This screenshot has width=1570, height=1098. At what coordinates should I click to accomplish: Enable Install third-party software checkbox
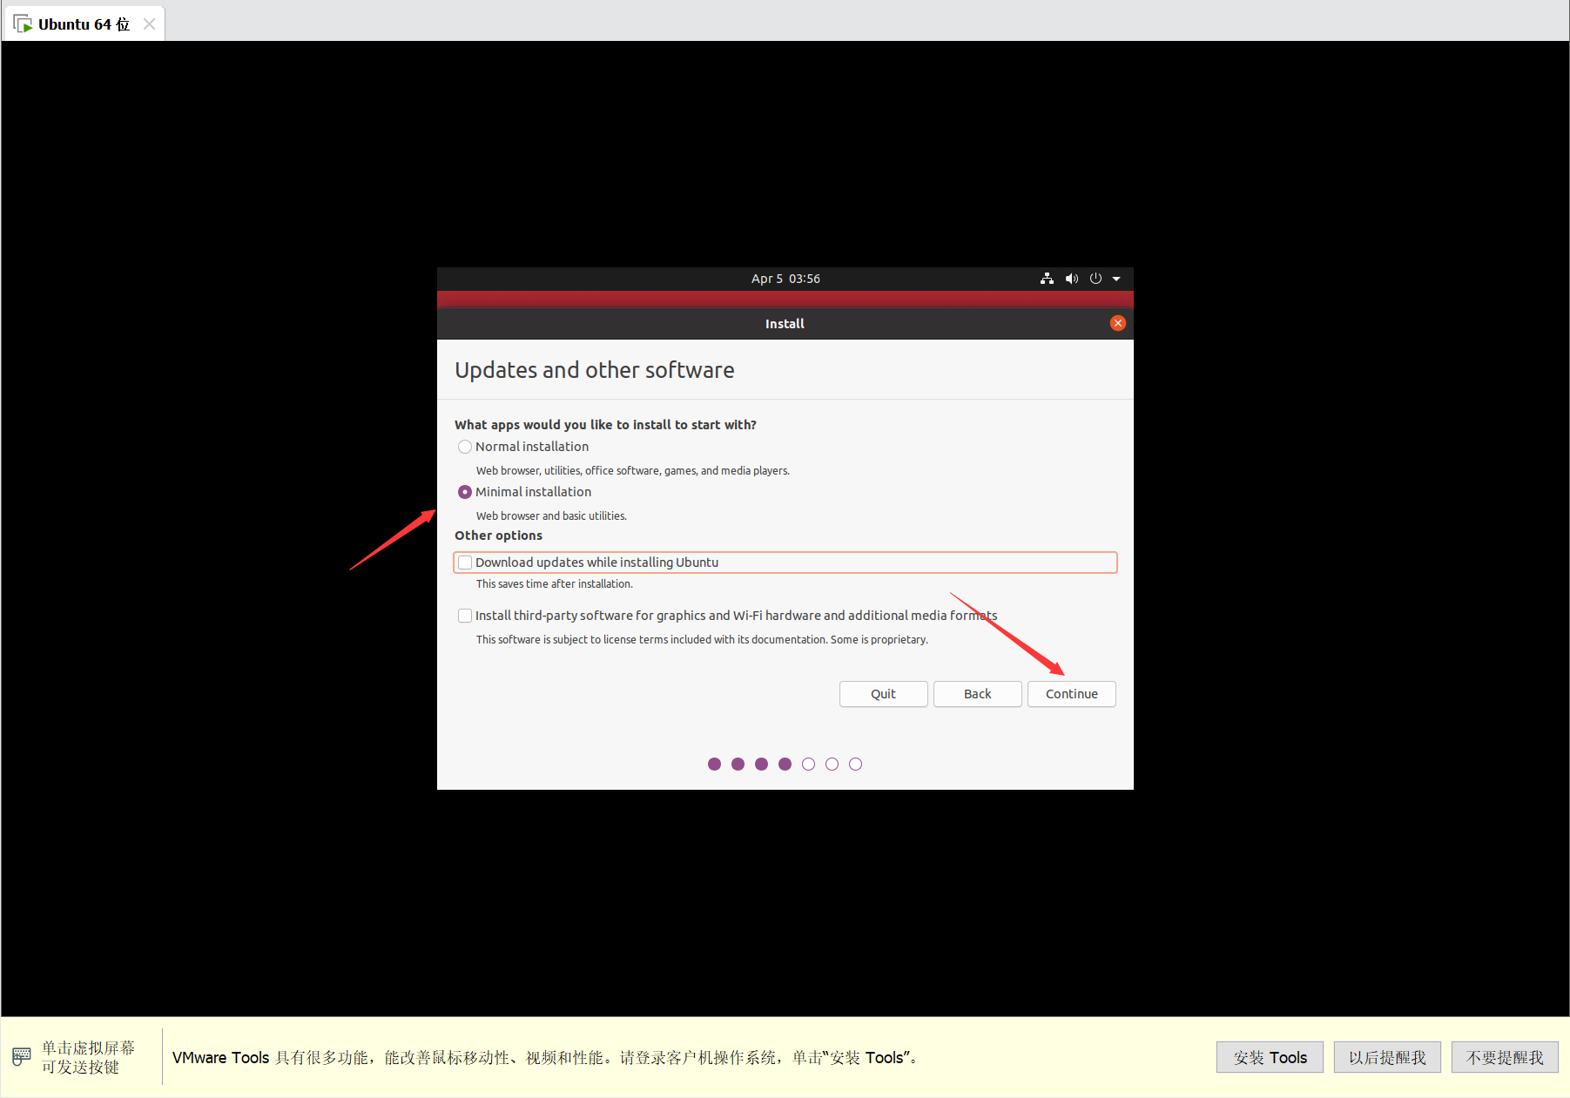[465, 616]
